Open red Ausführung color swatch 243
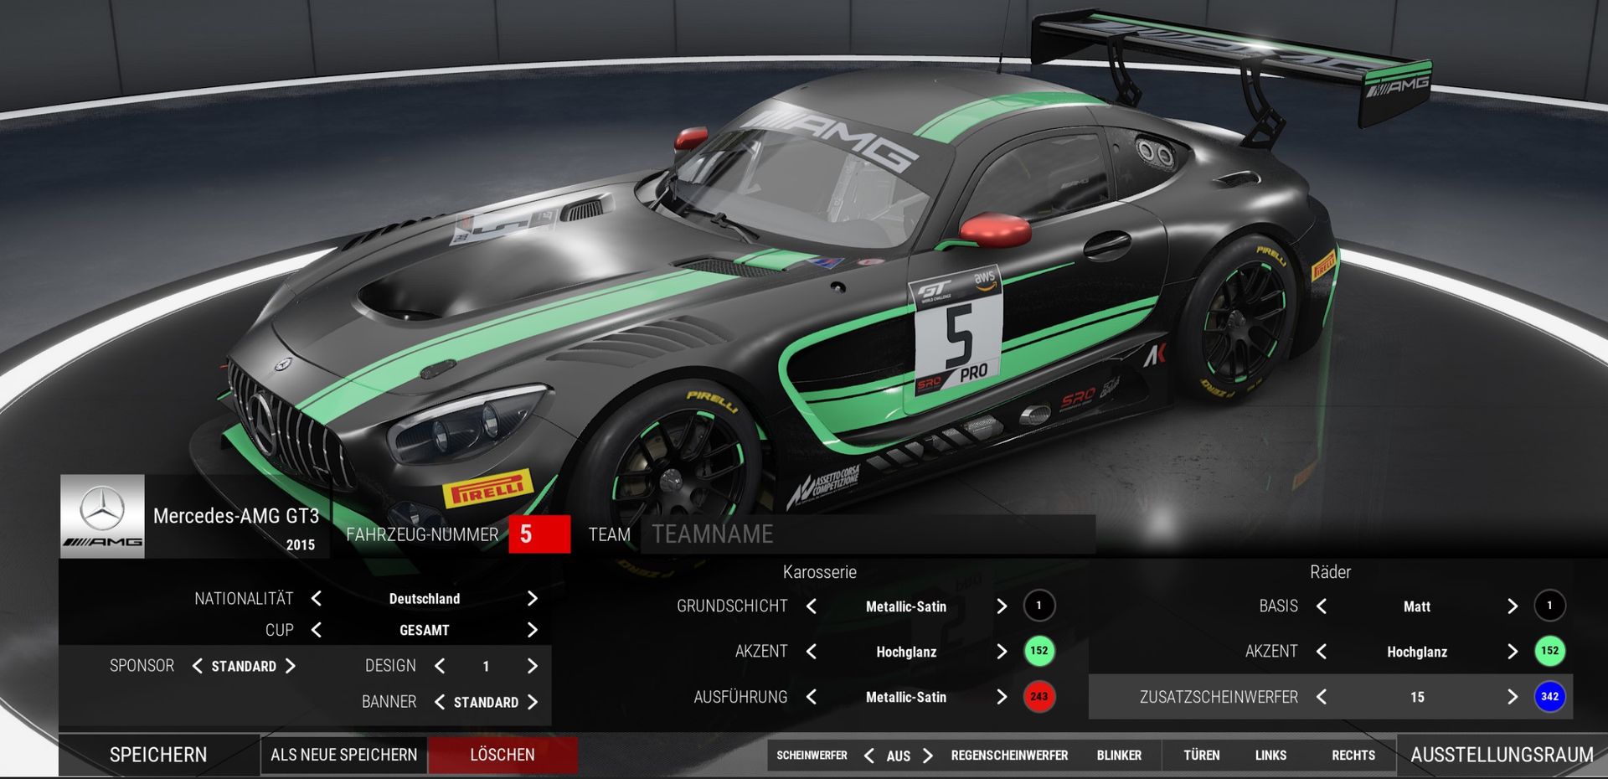 click(1038, 696)
